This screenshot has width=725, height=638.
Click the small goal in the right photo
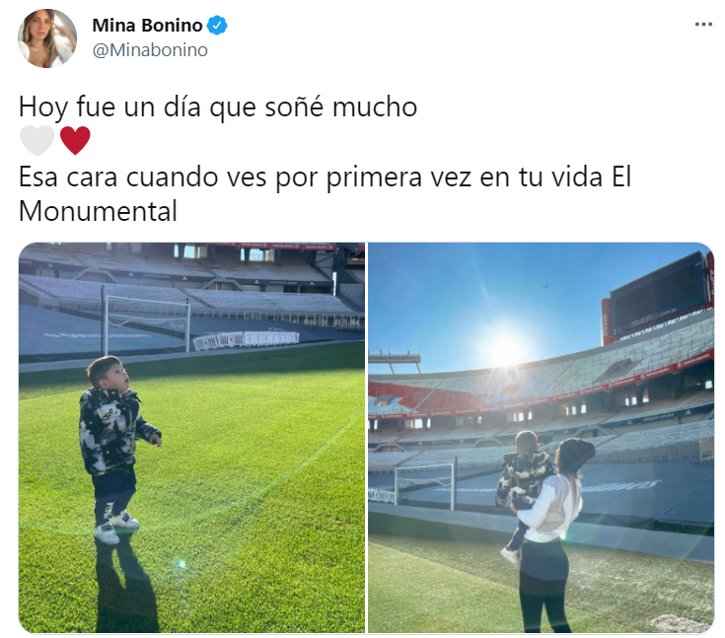[x=425, y=485]
